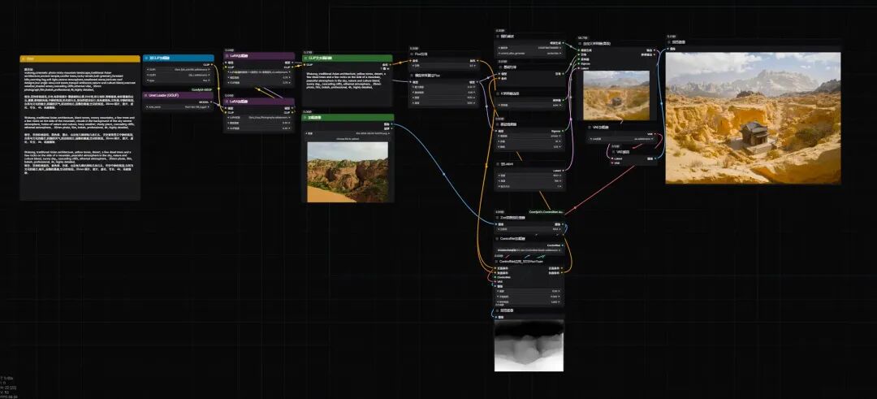Click the ControlNet output port of ControlNet loader
Image resolution: width=877 pixels, height=399 pixels.
562,245
